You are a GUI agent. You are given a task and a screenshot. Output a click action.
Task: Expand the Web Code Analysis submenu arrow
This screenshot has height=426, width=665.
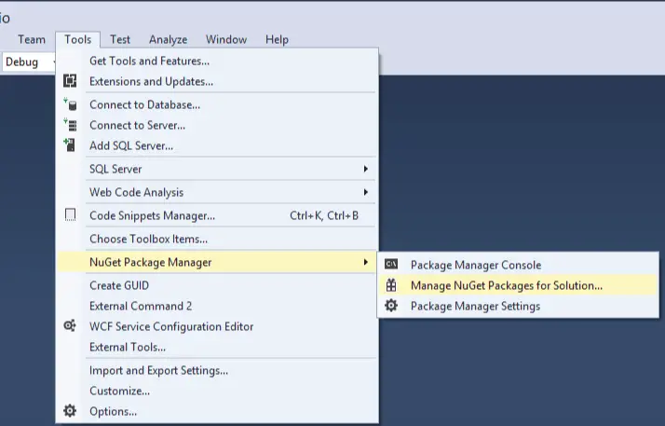[x=366, y=192]
